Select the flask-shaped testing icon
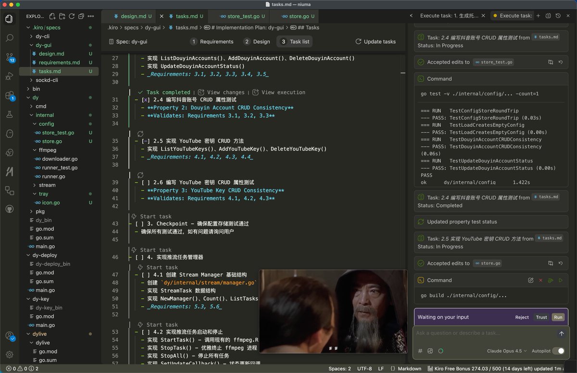577x373 pixels. (x=9, y=114)
